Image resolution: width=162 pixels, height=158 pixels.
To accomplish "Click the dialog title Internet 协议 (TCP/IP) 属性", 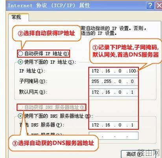I will [49, 6].
